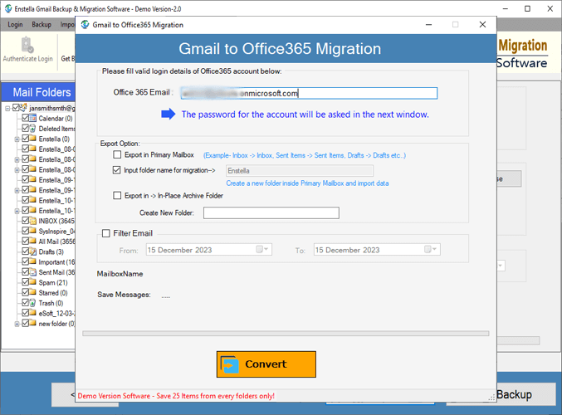The width and height of the screenshot is (562, 415).
Task: Enable Export in Primary Mailbox checkbox
Action: point(117,155)
